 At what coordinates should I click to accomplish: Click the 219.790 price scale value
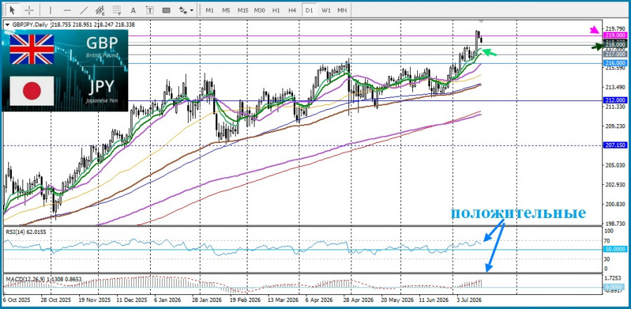[614, 29]
